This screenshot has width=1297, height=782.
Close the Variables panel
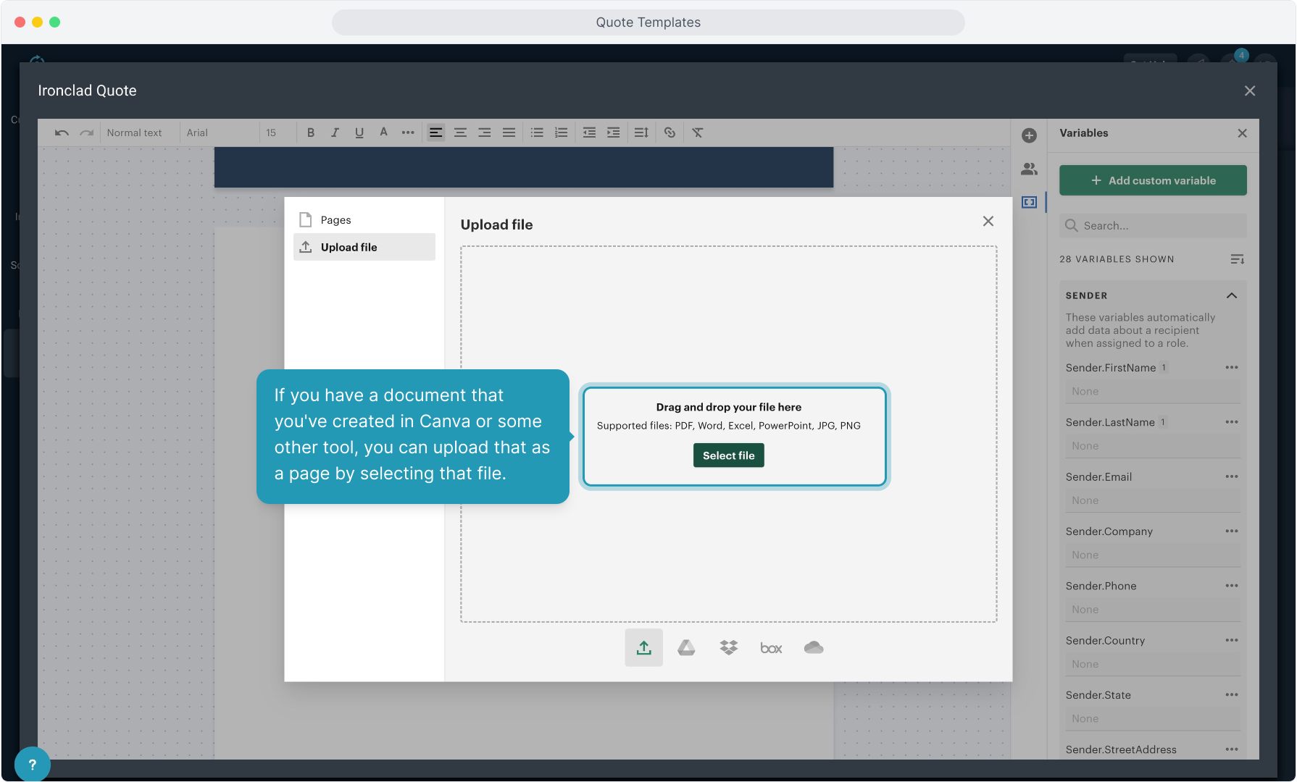click(x=1242, y=133)
